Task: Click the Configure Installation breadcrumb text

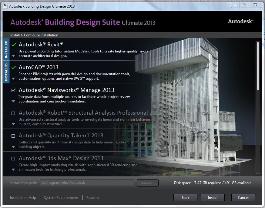Action: 41,35
